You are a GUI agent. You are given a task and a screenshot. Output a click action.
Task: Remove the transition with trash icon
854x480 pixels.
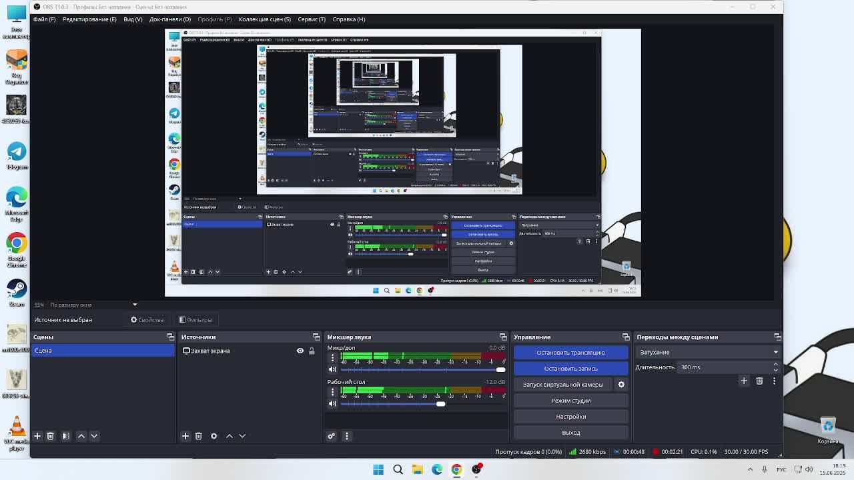tap(759, 381)
